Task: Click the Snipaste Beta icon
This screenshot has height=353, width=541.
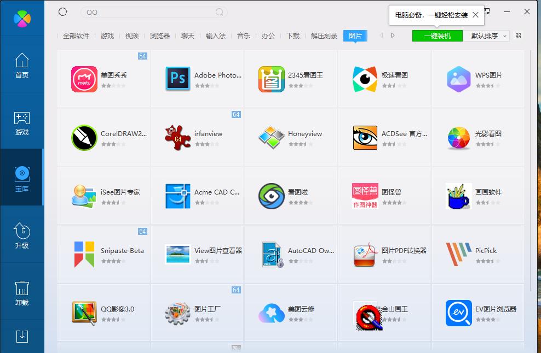Action: point(84,254)
